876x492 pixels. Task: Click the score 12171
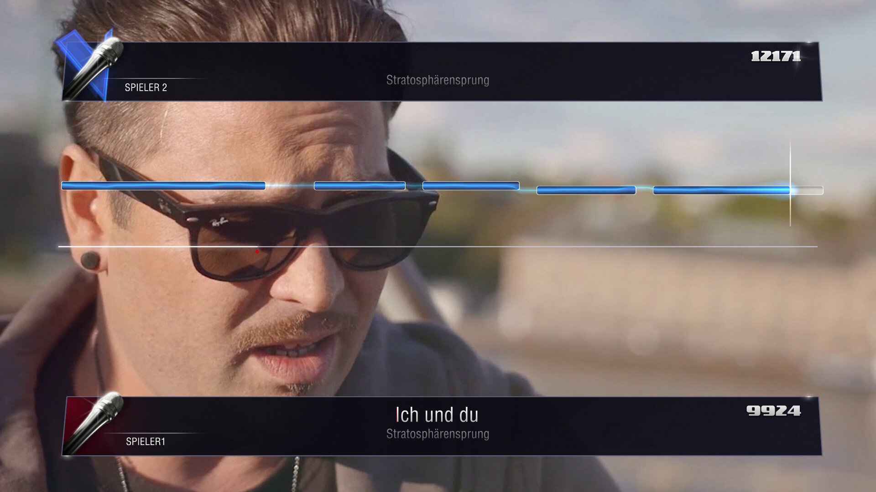click(776, 56)
